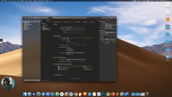This screenshot has height=97, width=172.
Task: Stop the running build in Xcode toolbar
Action: 32,18
